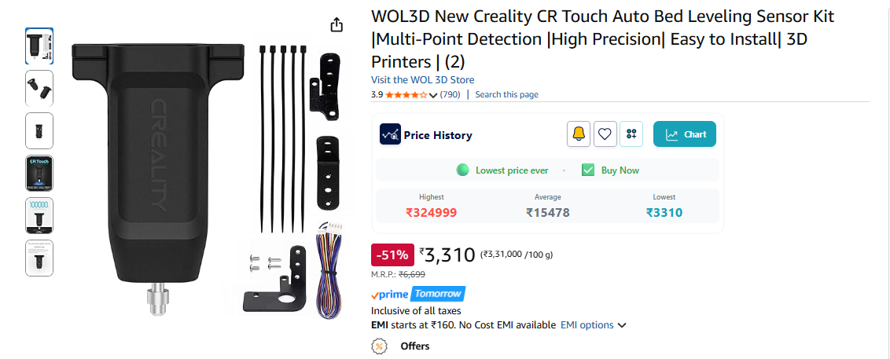Select the CR Touch infographic thumbnail
Viewport: 890px width, 359px height.
click(x=39, y=173)
